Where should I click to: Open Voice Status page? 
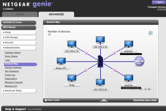pos(11,56)
